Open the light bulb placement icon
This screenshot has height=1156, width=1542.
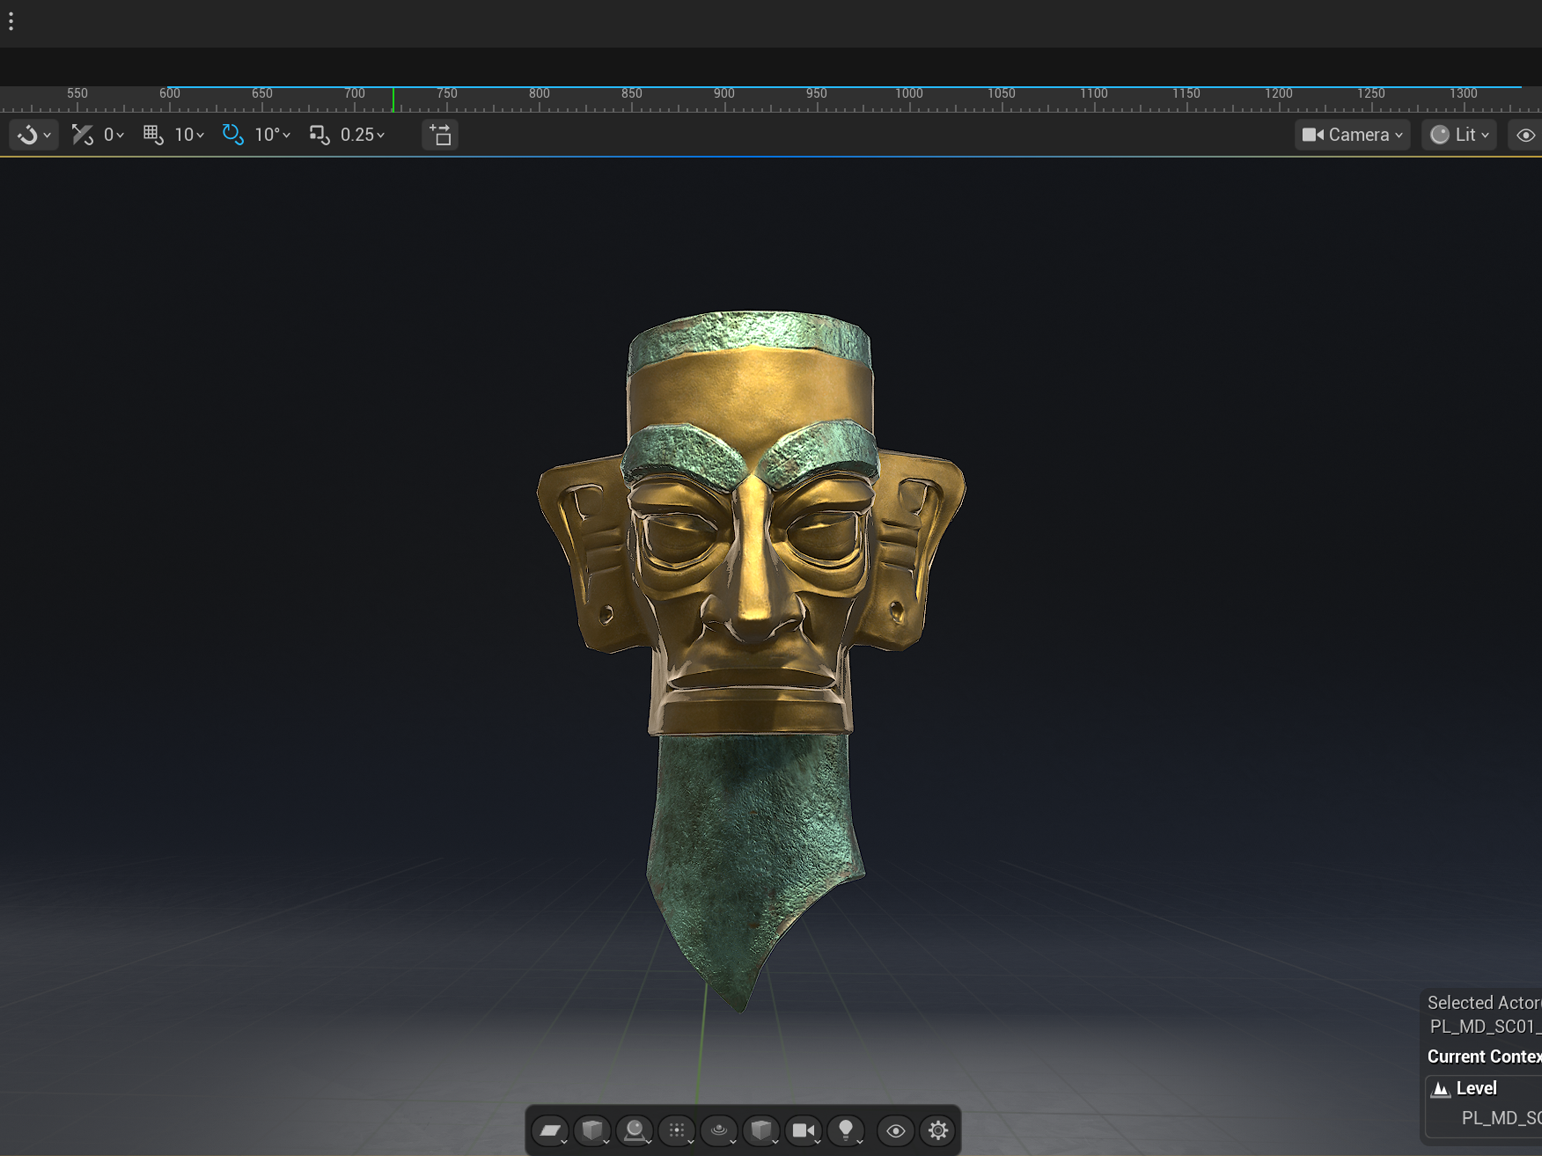coord(847,1130)
